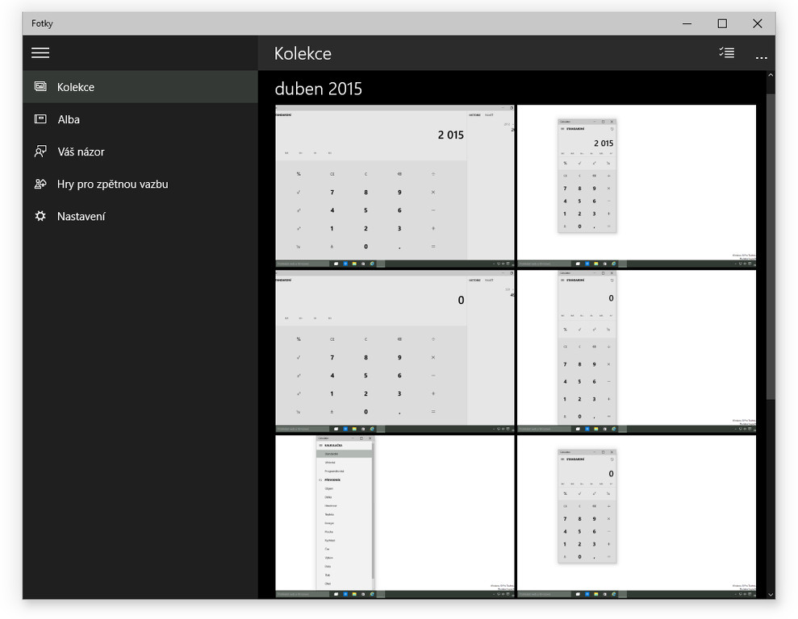Open Hry pro zpětnou vazbu
Viewport: 798px width, 619px height.
140,184
